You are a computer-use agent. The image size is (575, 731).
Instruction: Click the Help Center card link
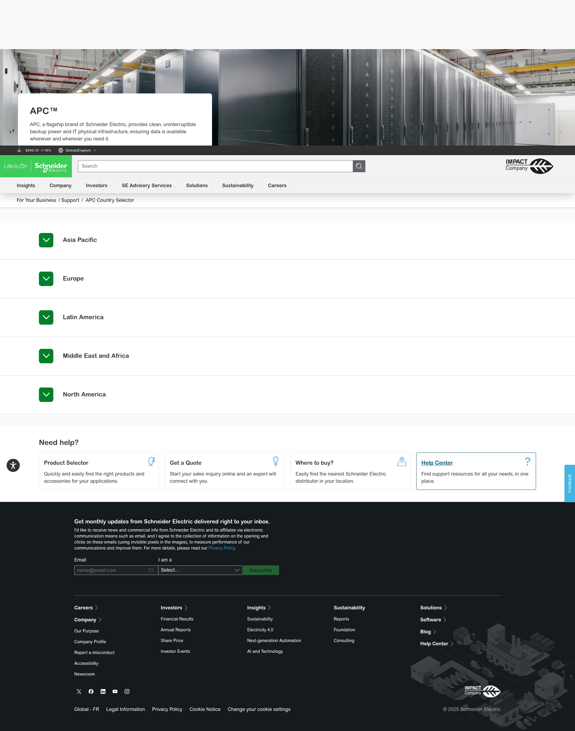[x=437, y=463]
